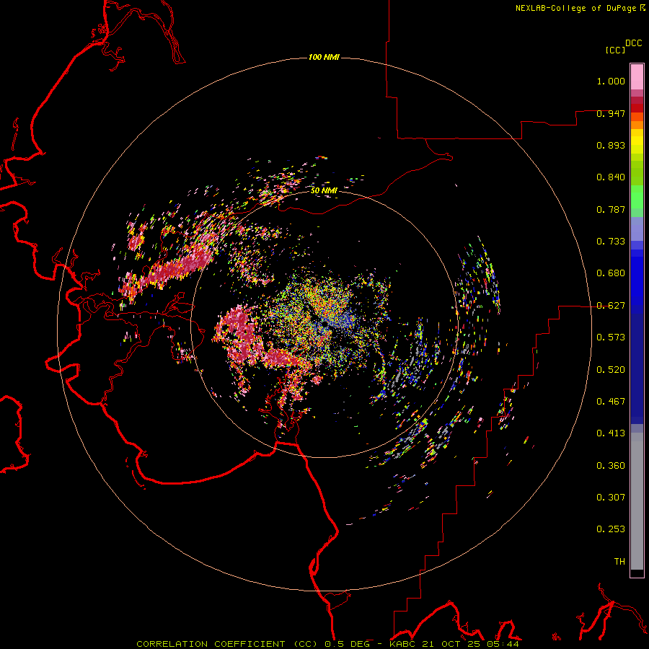The image size is (649, 649).
Task: Click the 0.947 value on the color scale
Action: click(x=611, y=113)
